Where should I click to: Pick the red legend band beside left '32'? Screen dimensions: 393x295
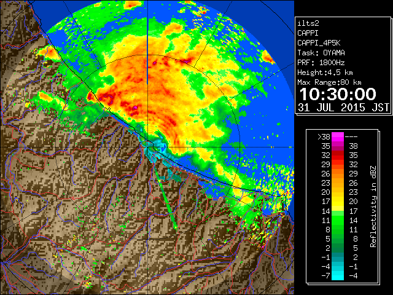(338, 155)
